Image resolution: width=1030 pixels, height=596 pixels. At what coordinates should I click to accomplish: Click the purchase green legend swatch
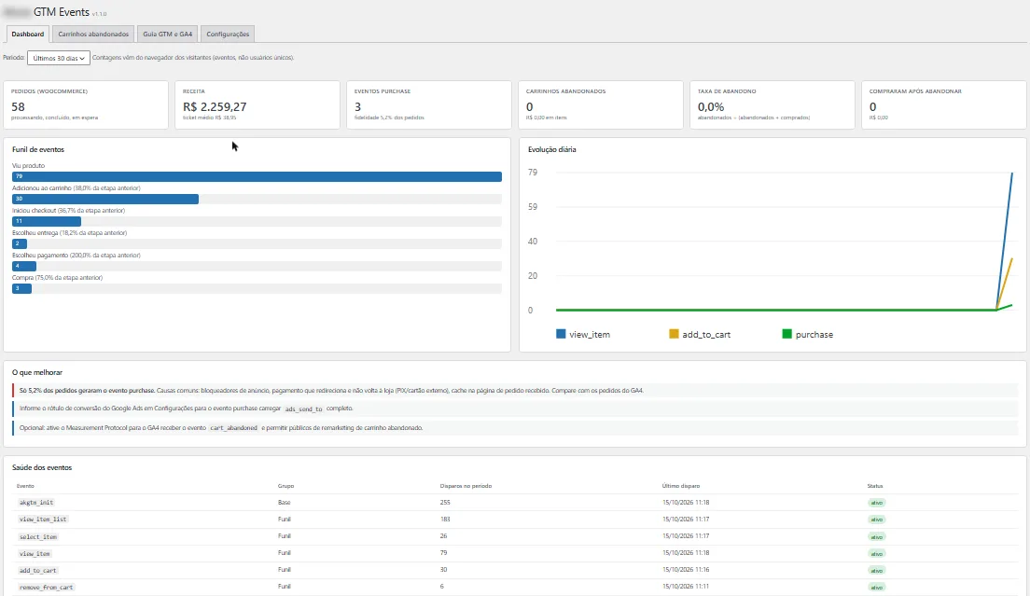pos(786,334)
